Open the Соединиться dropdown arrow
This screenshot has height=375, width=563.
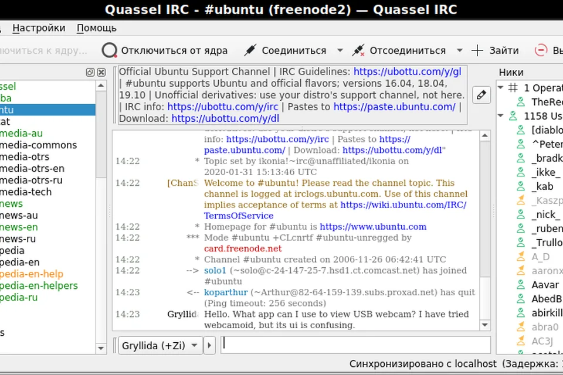pyautogui.click(x=340, y=50)
